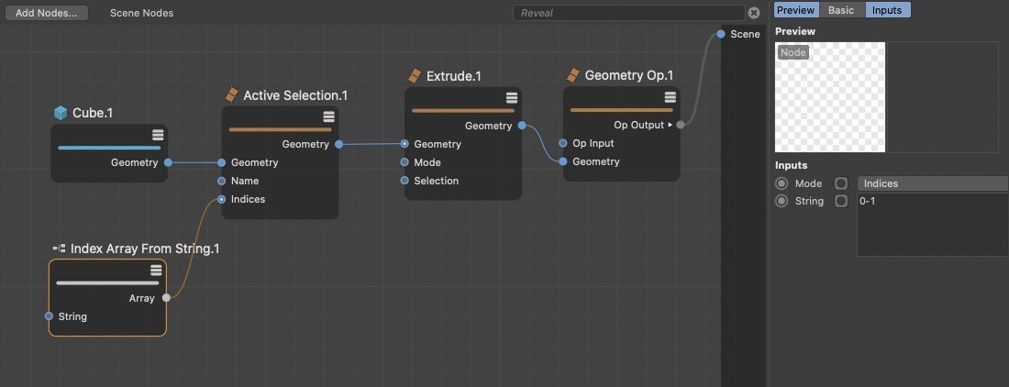Switch to the Basic tab

pos(841,10)
